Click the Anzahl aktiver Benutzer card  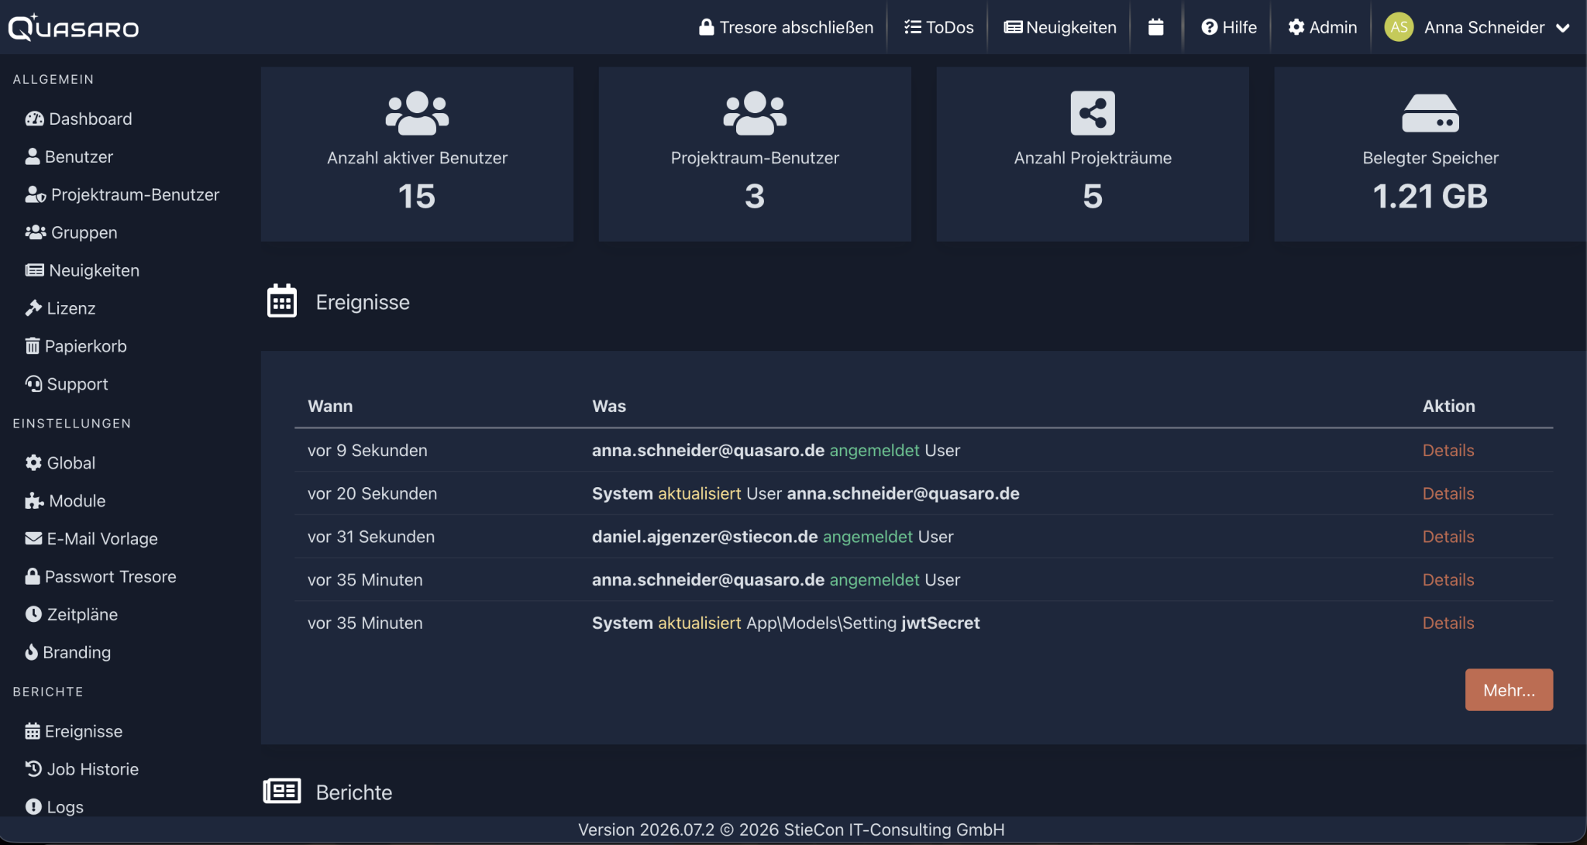pos(417,154)
